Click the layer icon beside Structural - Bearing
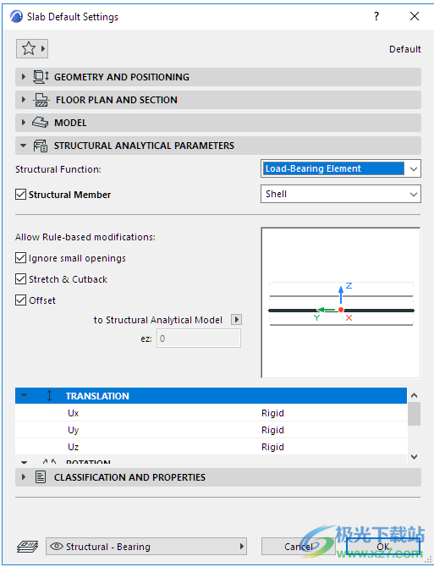The height and width of the screenshot is (567, 434). click(27, 547)
